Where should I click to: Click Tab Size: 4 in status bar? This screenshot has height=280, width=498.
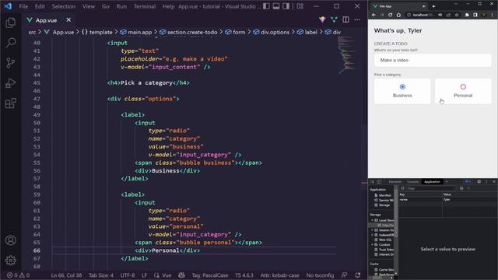point(100,275)
